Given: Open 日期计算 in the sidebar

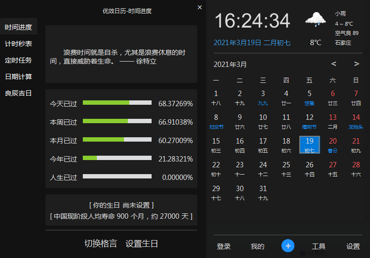Looking at the screenshot, I should tap(18, 77).
